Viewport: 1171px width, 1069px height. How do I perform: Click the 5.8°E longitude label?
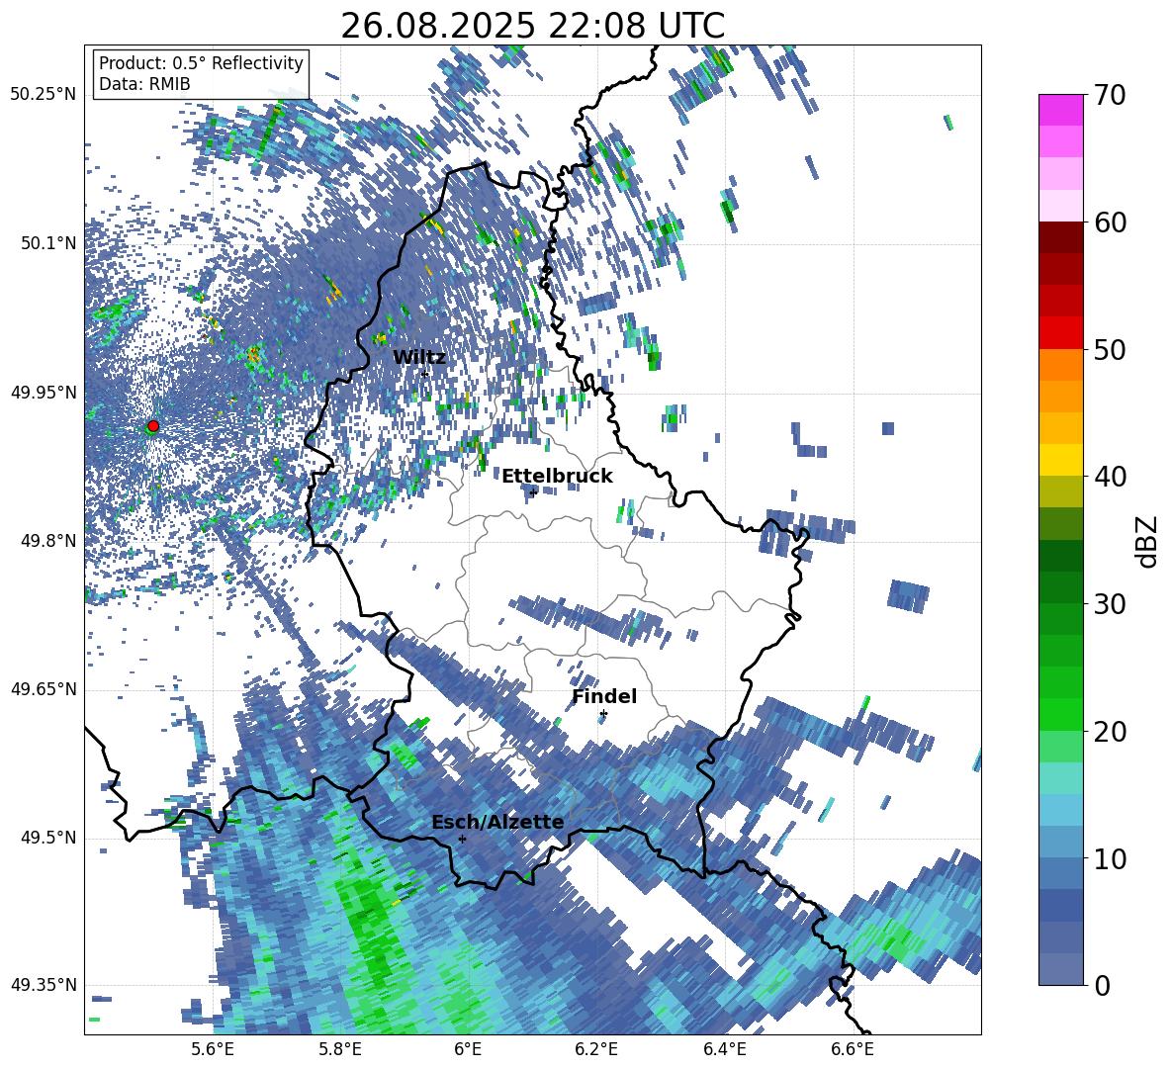point(340,1049)
